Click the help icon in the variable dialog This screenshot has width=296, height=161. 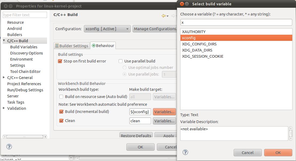pos(185,152)
